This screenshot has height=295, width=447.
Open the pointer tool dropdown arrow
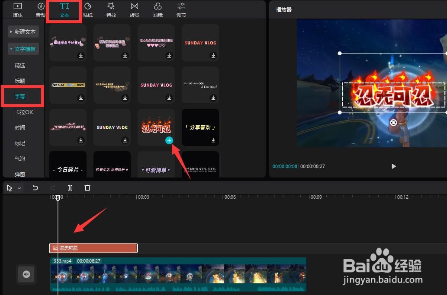(x=19, y=188)
